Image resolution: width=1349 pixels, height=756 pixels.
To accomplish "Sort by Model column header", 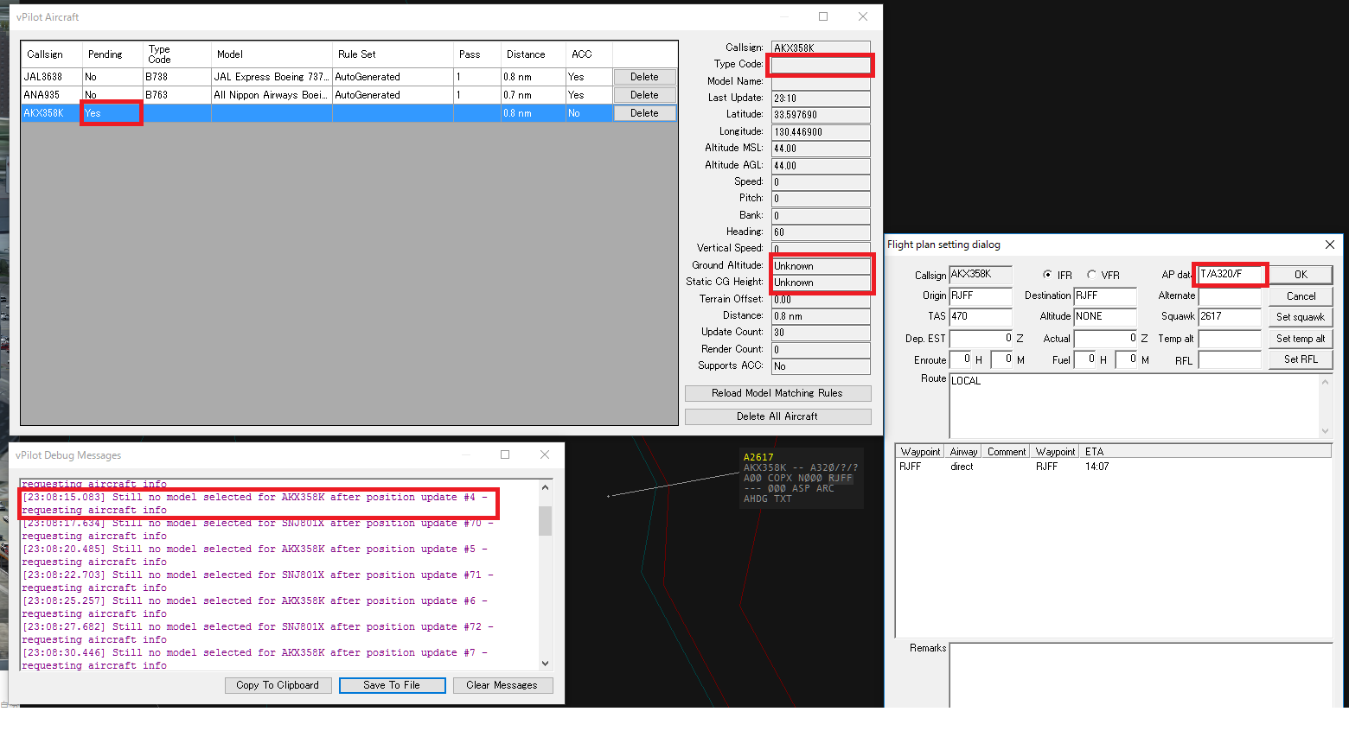I will (272, 54).
